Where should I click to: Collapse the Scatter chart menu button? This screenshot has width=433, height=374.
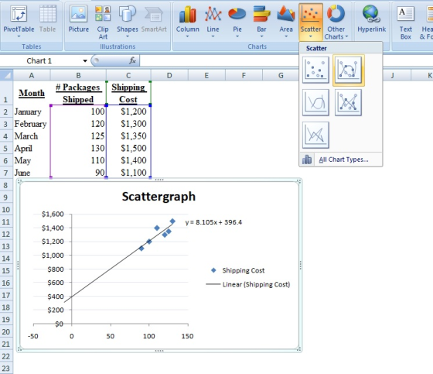311,22
